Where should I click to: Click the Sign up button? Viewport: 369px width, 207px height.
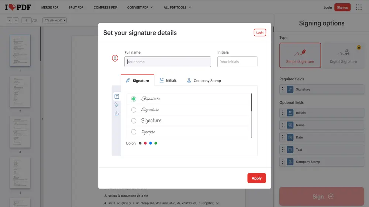point(342,7)
